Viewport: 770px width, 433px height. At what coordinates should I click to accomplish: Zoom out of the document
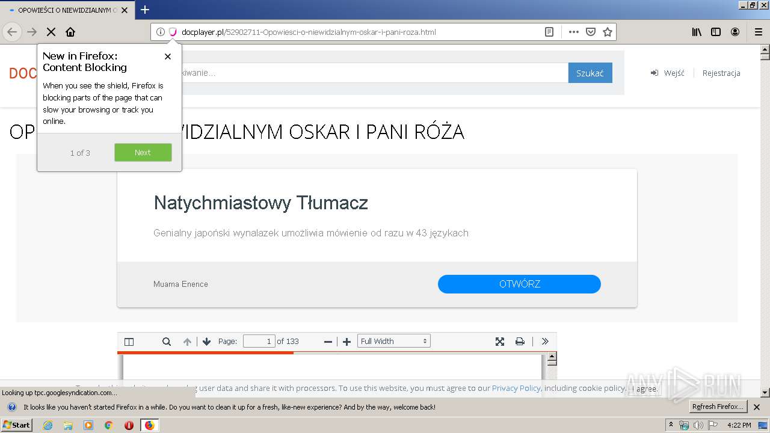click(x=328, y=342)
